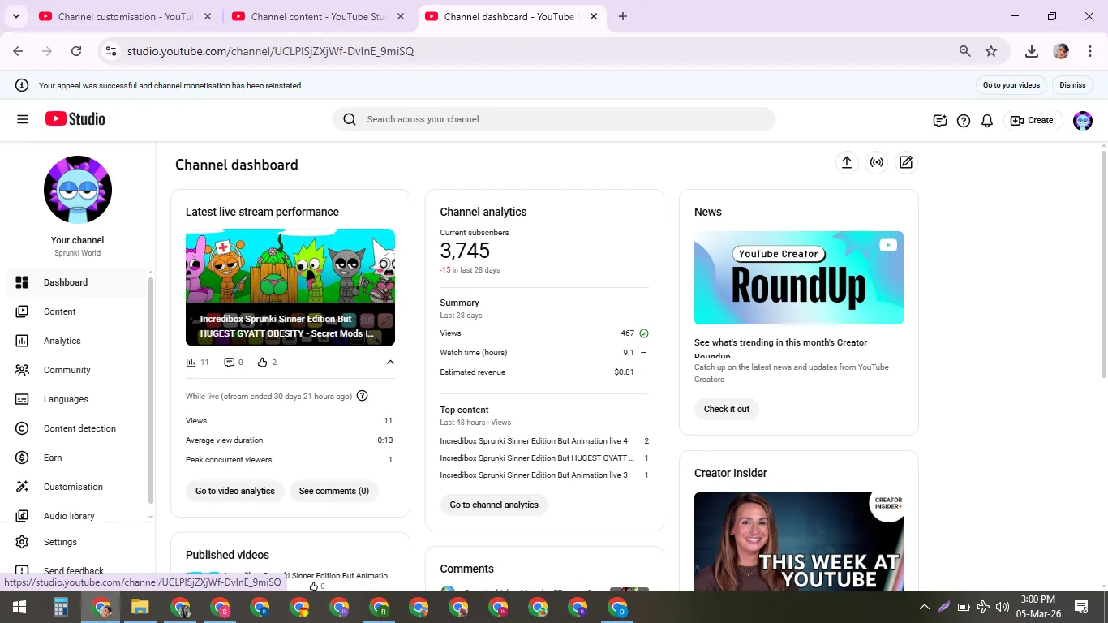This screenshot has height=623, width=1108.
Task: Click the thumbs up likes icon showing 2
Action: pyautogui.click(x=263, y=363)
